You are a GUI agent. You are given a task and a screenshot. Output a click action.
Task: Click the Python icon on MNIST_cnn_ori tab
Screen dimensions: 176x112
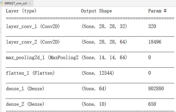pos(2,3)
